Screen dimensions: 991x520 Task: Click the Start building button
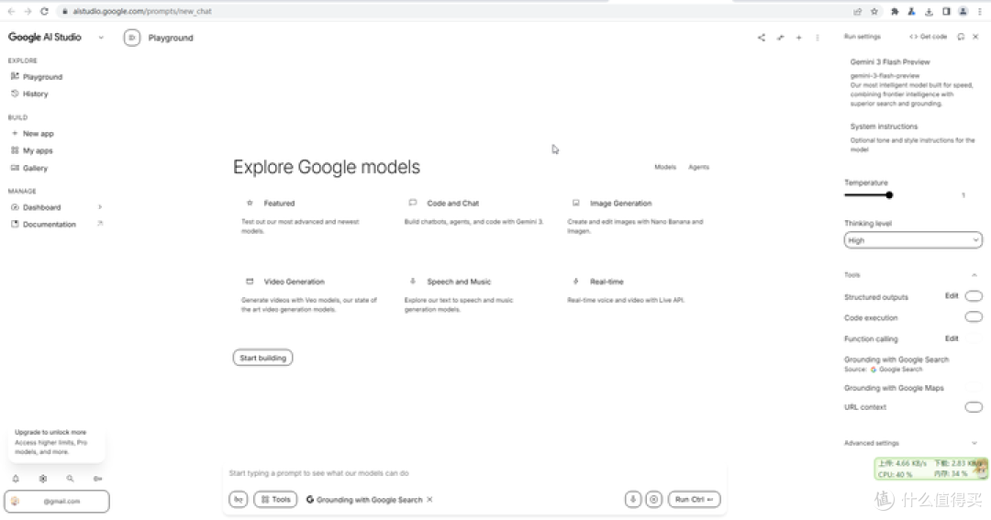point(263,358)
